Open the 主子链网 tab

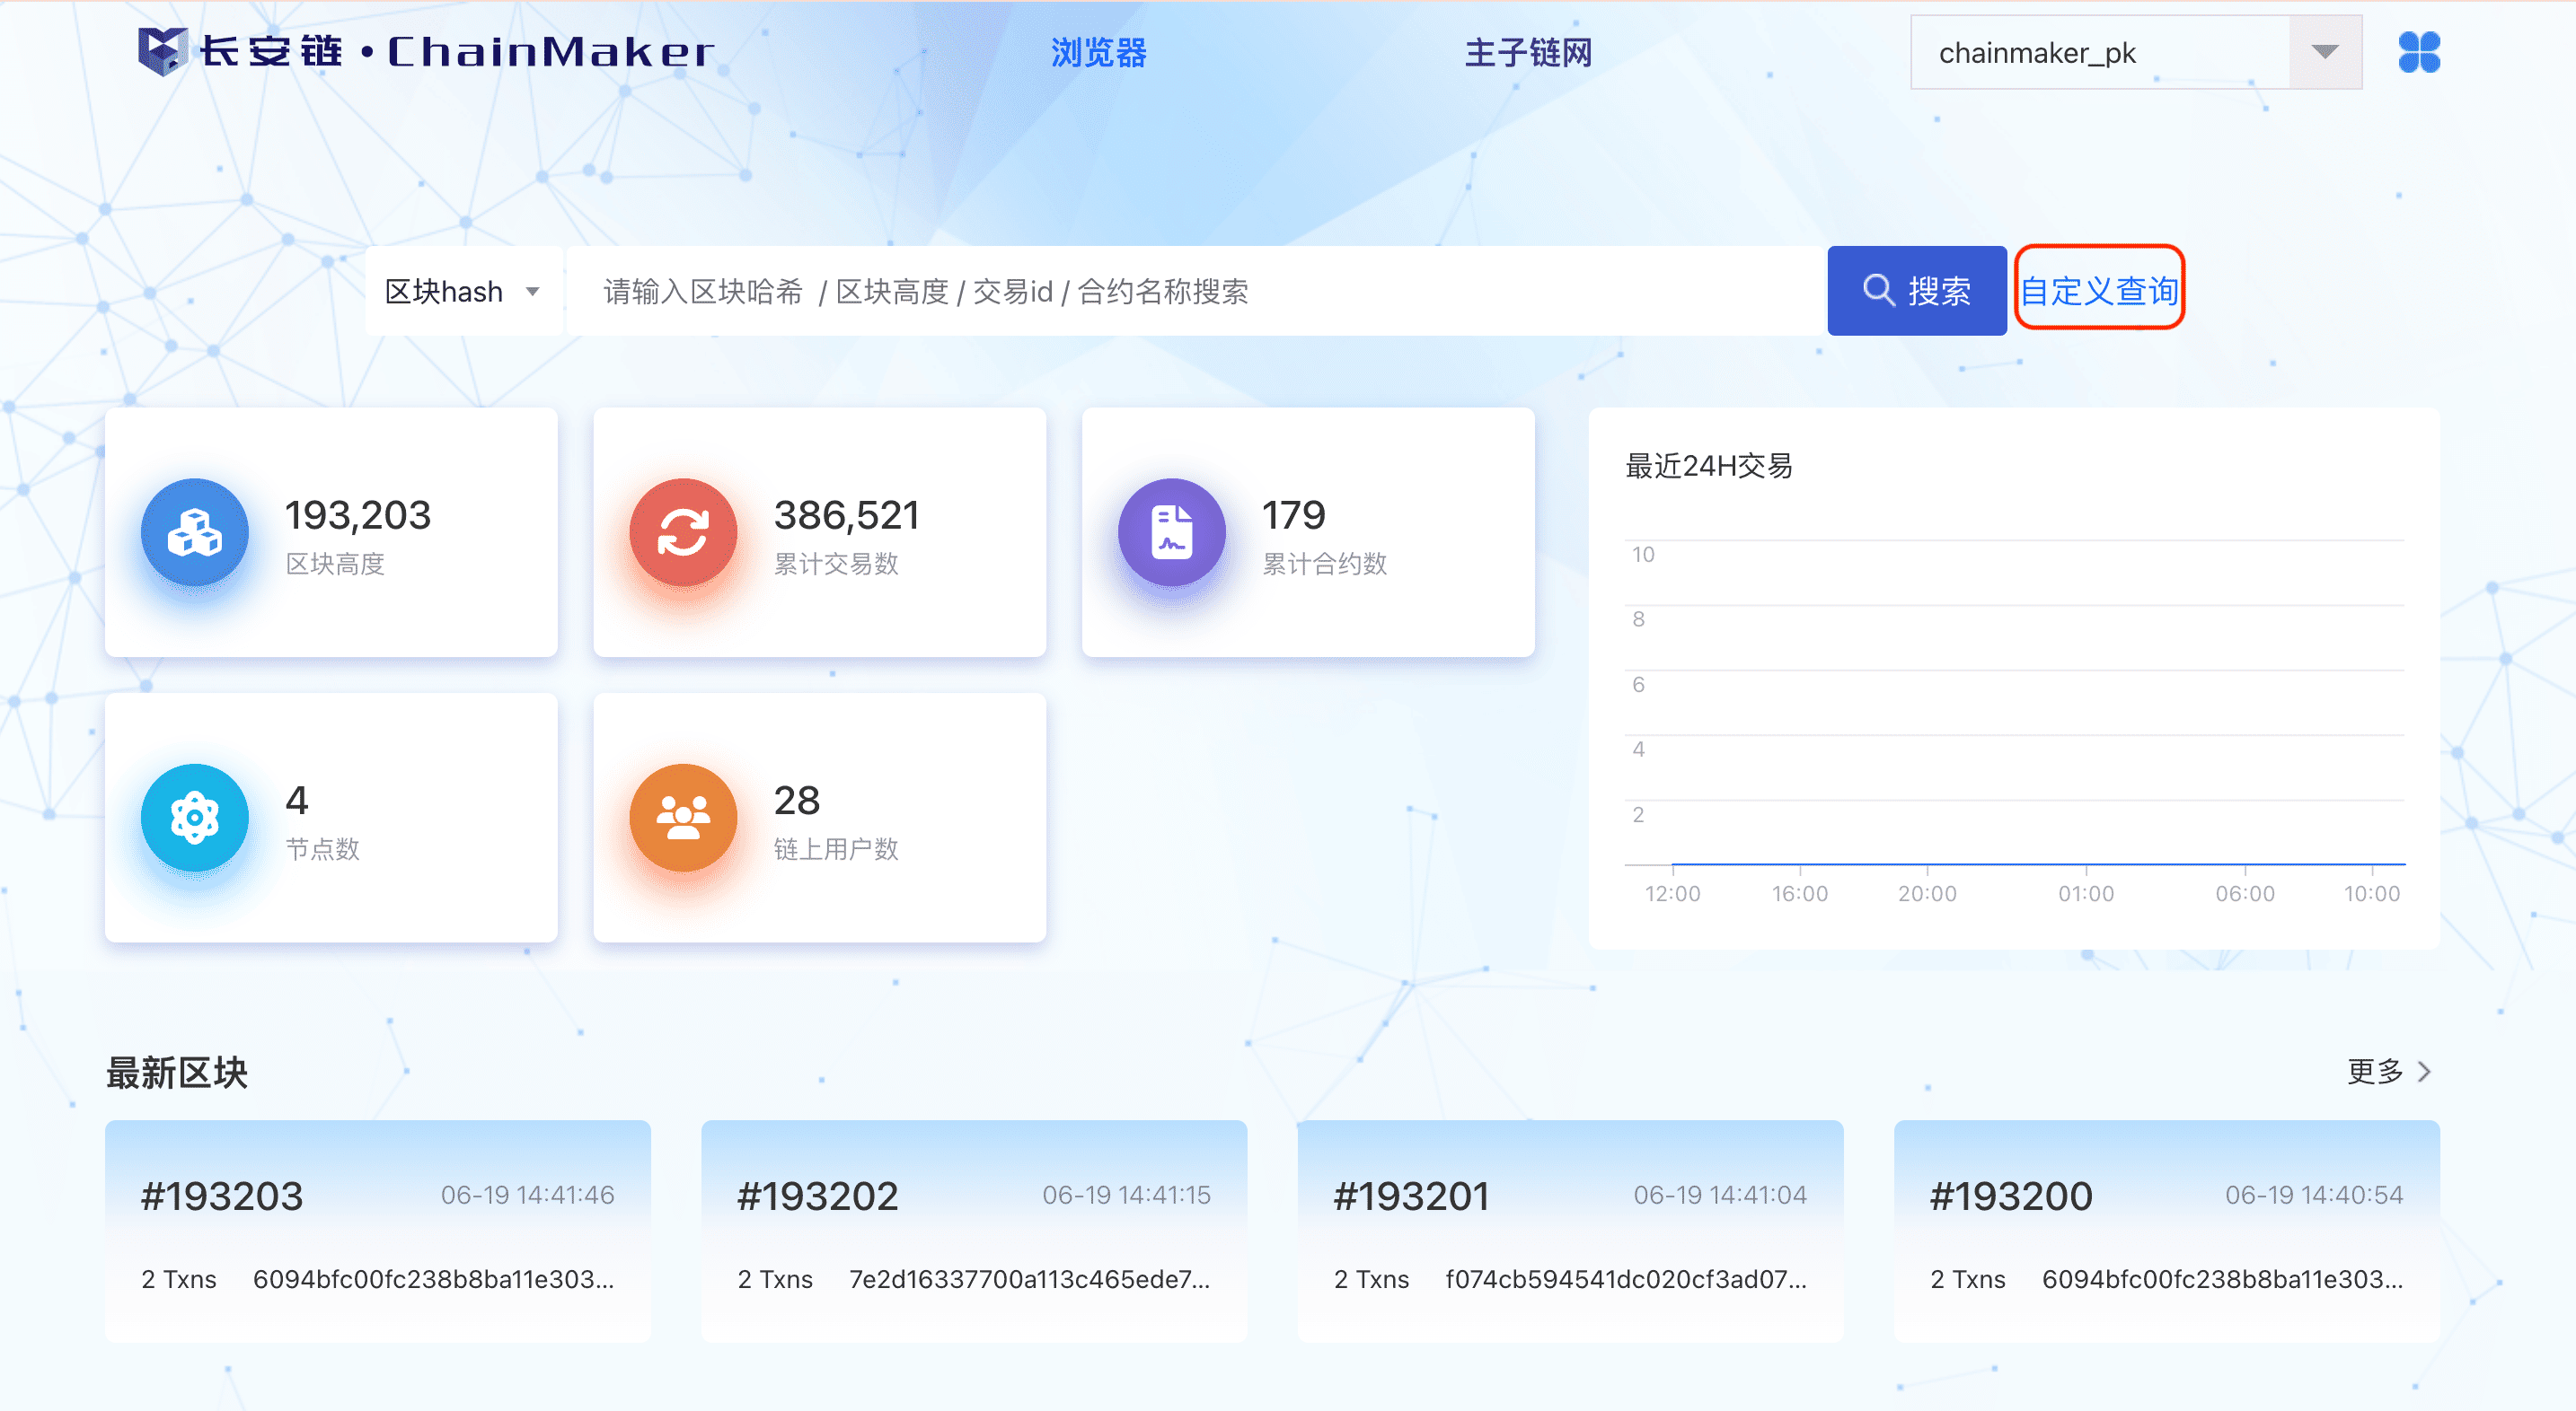tap(1527, 52)
